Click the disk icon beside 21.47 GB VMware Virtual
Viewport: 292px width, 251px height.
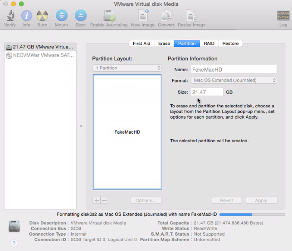pos(9,47)
